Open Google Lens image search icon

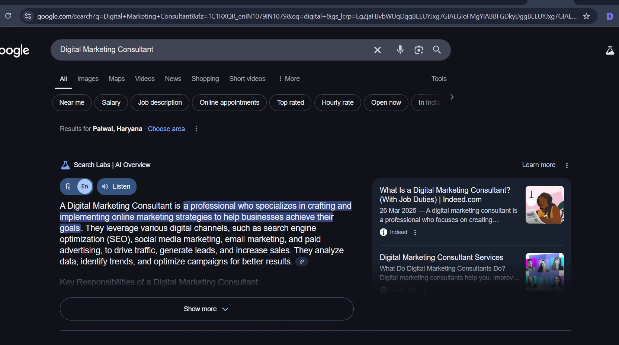(418, 50)
